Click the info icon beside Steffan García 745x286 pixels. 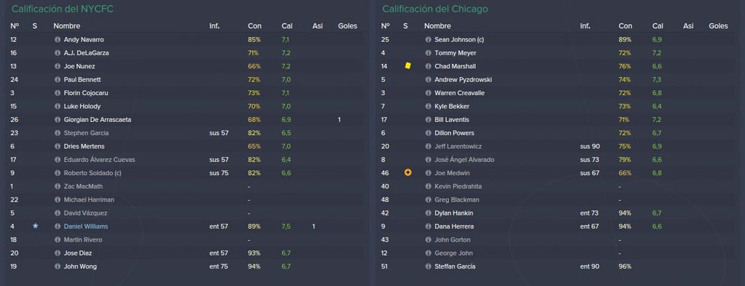pos(428,266)
